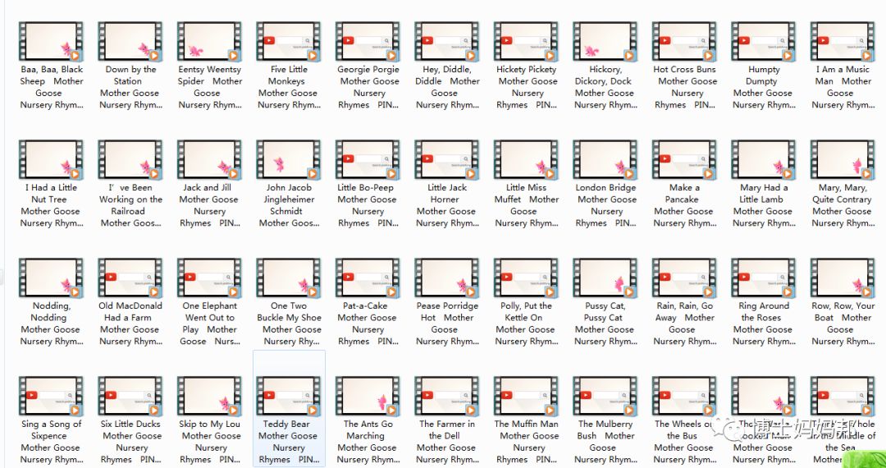Viewport: 886px width, 468px height.
Task: Select the Hickory, Dickory, Dock video icon
Action: tap(605, 41)
